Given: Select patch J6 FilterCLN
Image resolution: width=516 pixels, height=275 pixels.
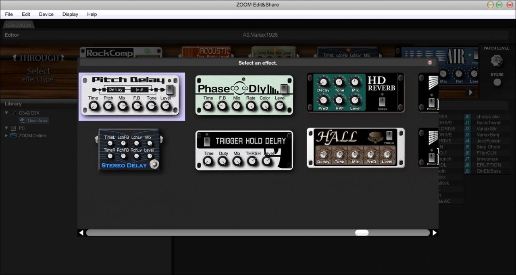Looking at the screenshot, I should click(487, 153).
